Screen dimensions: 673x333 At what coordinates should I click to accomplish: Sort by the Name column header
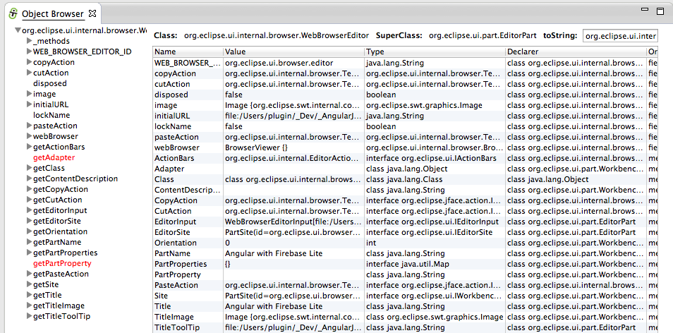[188, 52]
